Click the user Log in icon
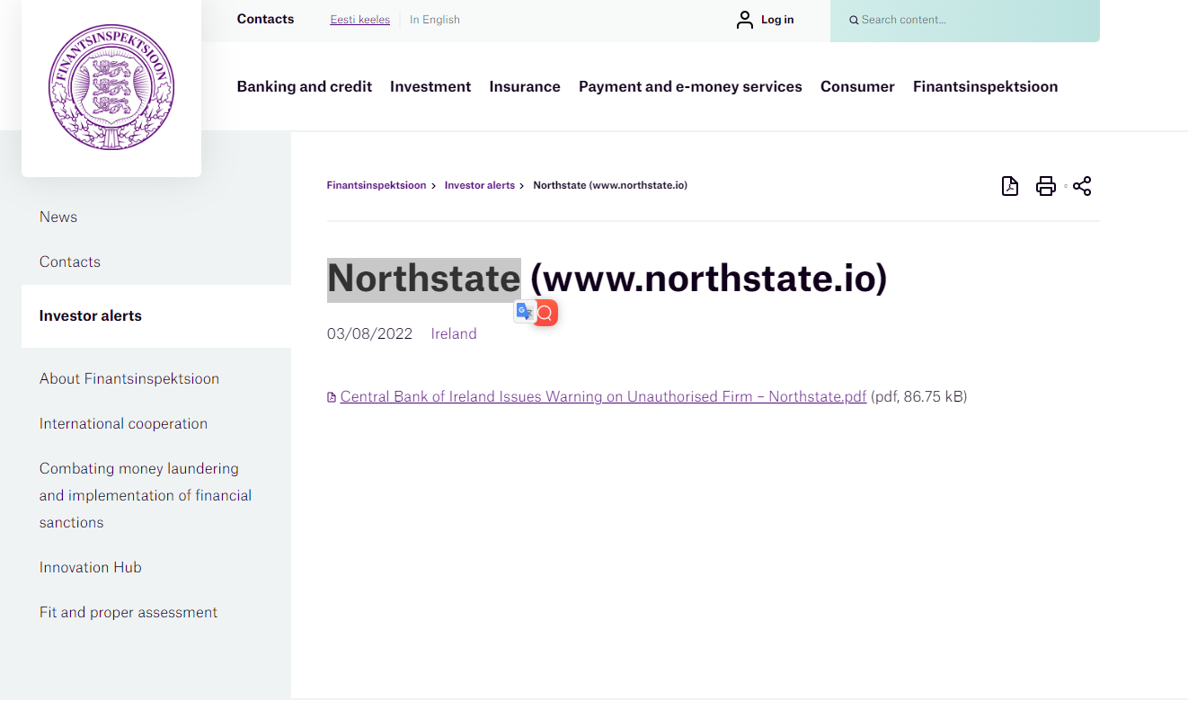Image resolution: width=1188 pixels, height=709 pixels. (744, 20)
